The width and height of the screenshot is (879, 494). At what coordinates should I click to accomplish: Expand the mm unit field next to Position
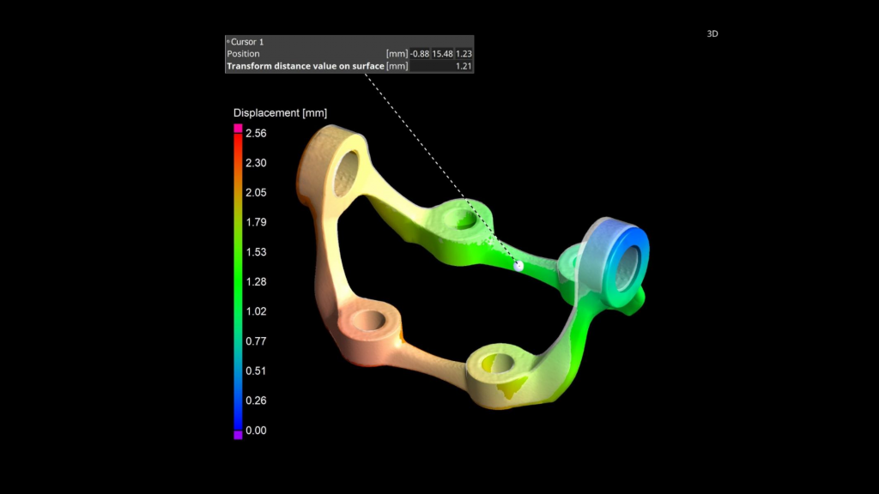pos(396,53)
